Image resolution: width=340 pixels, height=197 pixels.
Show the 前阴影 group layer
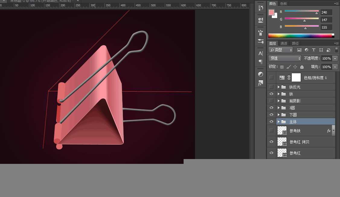click(271, 101)
